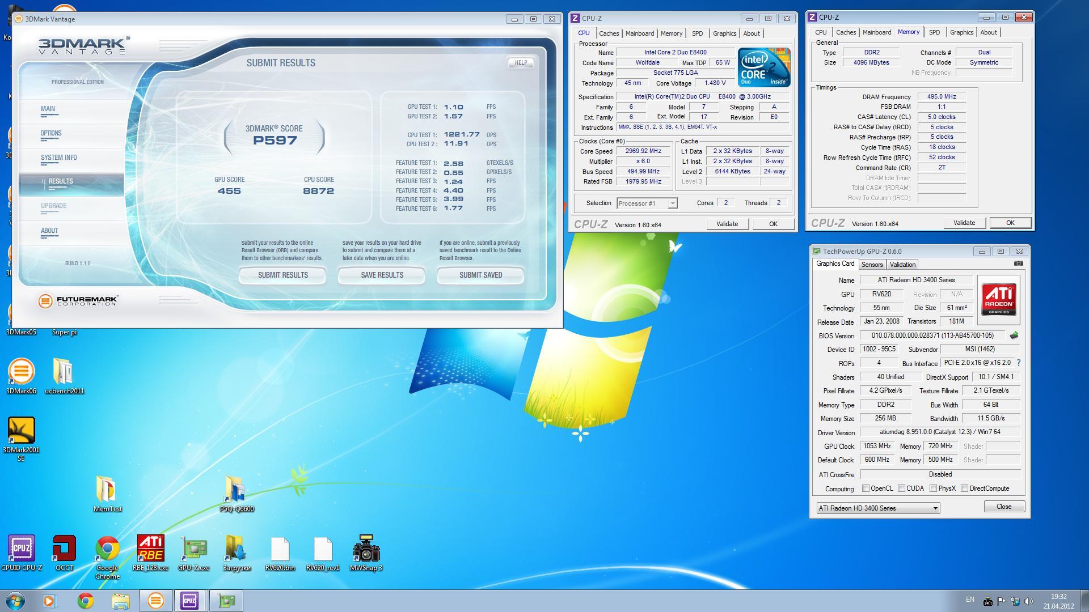
Task: Open About tab in left CPU-Z
Action: tap(752, 33)
